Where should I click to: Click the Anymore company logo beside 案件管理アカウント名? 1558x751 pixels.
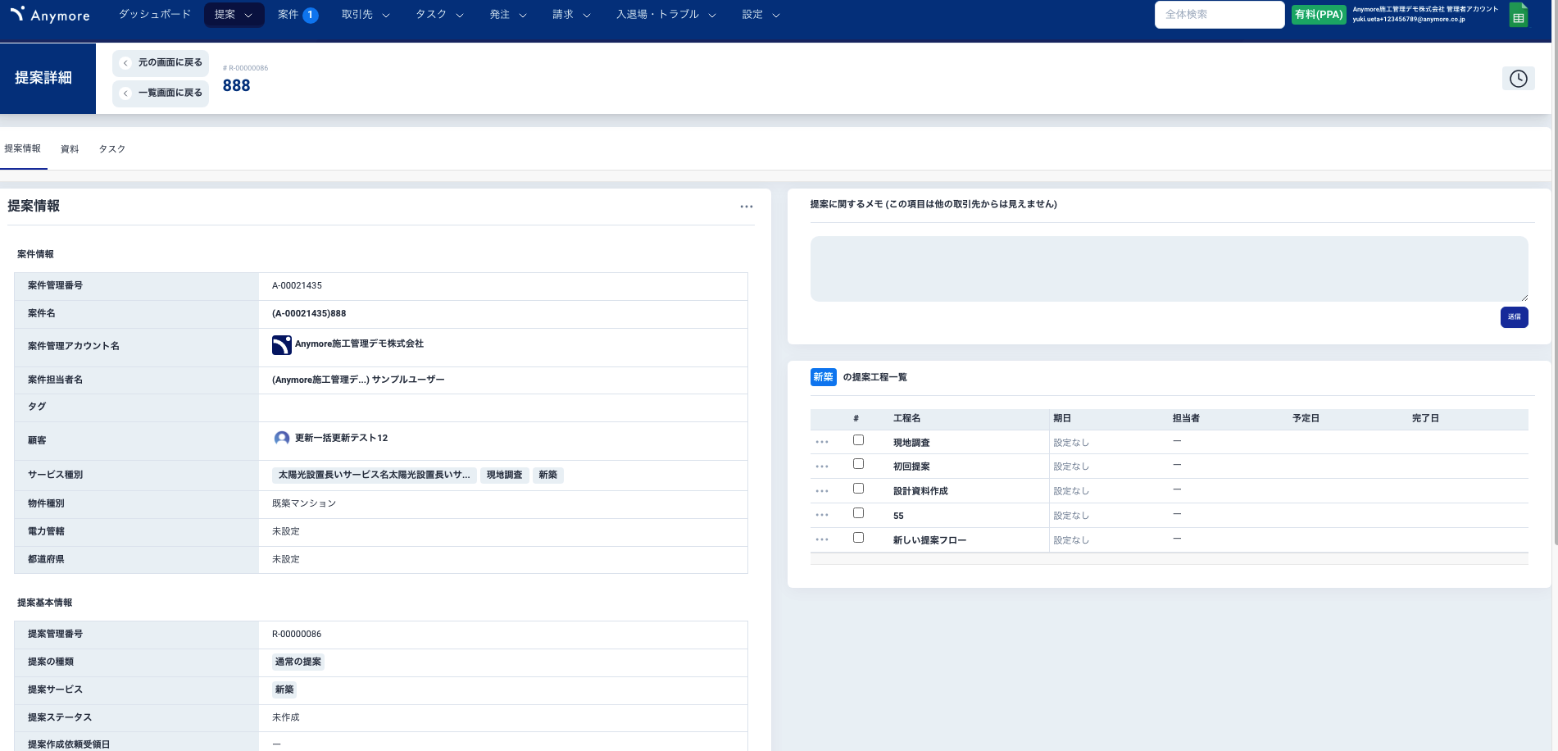[x=281, y=345]
